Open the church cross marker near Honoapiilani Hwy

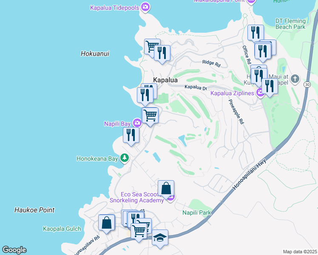pos(295,79)
